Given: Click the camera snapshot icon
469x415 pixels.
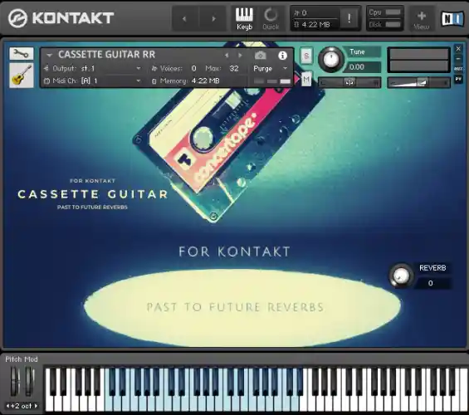Looking at the screenshot, I should pyautogui.click(x=260, y=56).
